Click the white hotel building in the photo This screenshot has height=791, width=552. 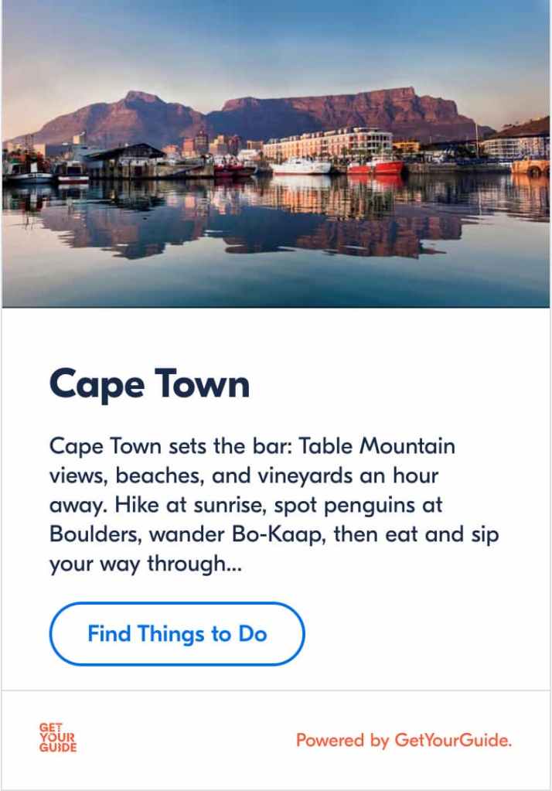pyautogui.click(x=328, y=145)
